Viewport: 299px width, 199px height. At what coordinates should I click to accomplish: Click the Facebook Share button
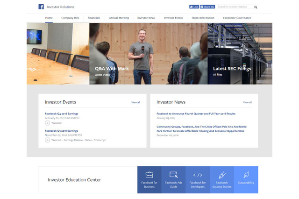207,7
